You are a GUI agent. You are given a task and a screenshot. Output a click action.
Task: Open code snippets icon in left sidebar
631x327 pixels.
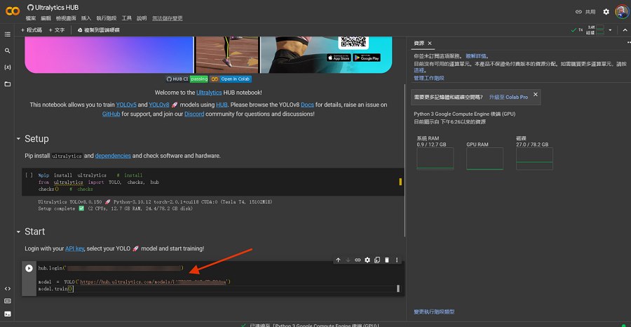8,288
